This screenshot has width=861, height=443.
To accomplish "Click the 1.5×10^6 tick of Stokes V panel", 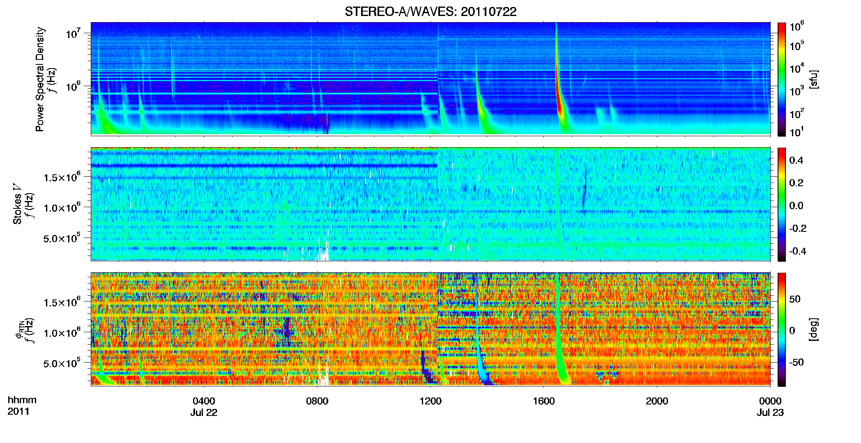I will point(62,177).
